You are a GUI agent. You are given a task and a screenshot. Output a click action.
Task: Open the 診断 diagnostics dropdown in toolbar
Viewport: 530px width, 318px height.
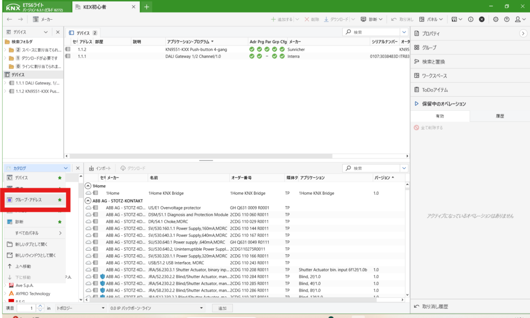(372, 19)
